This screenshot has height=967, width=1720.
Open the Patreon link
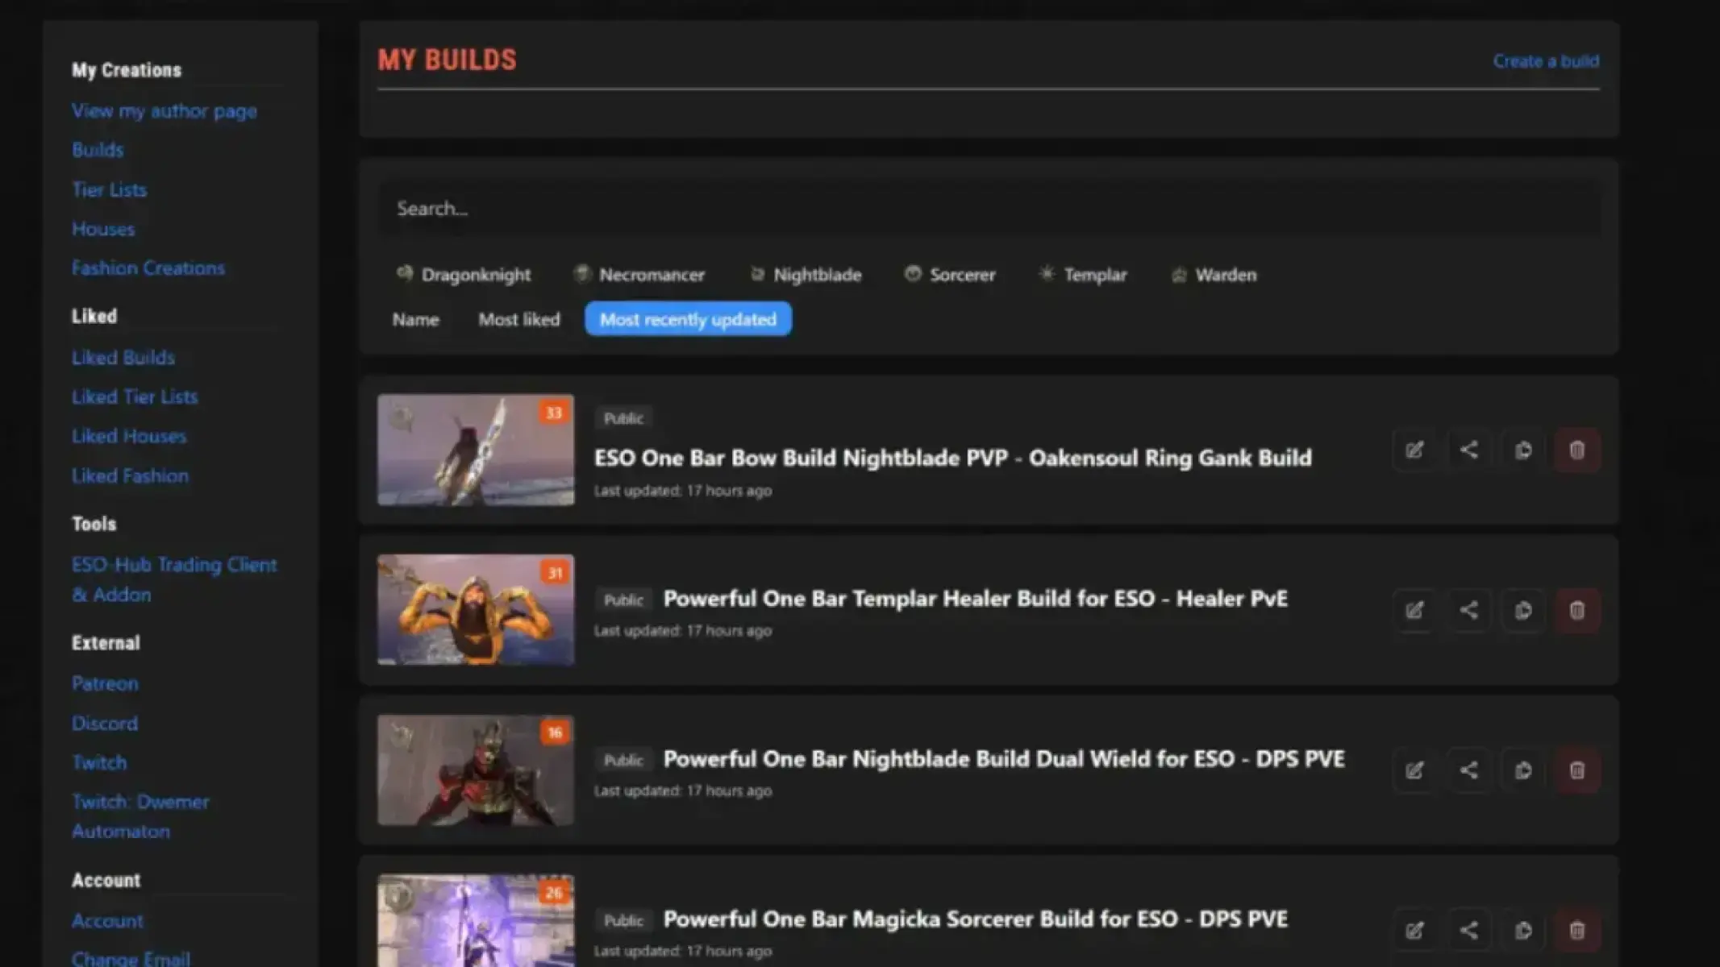[105, 684]
